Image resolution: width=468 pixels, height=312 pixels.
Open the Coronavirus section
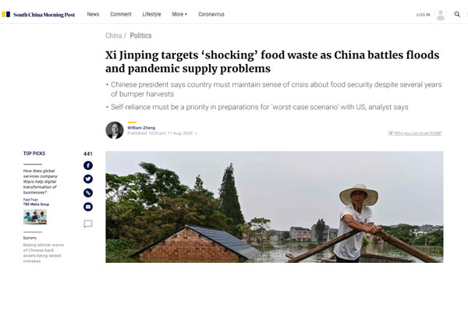[211, 14]
